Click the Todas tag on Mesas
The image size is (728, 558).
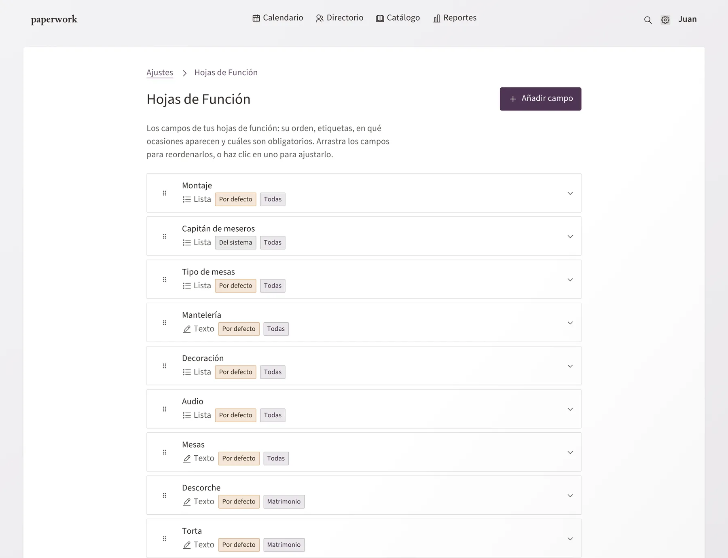click(276, 459)
